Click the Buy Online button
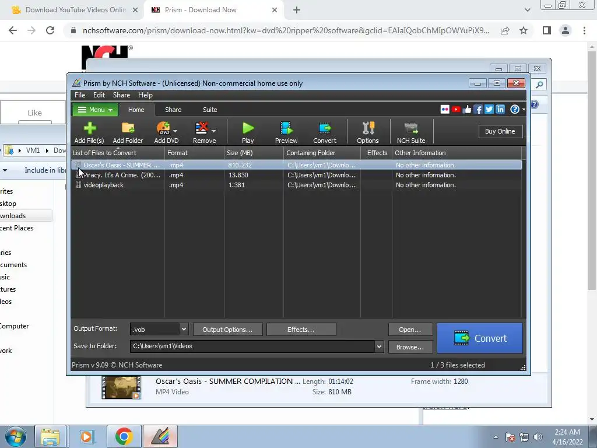Viewport: 597px width, 448px height. point(500,131)
